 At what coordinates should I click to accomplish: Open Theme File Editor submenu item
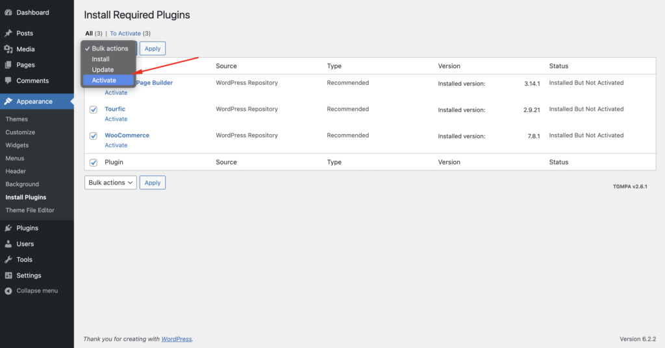tap(30, 210)
